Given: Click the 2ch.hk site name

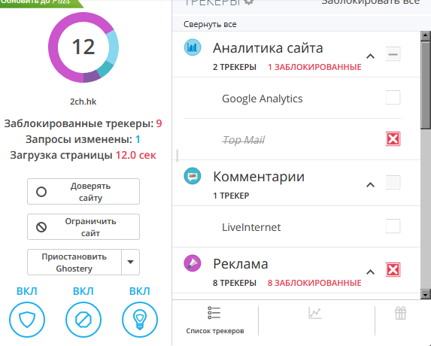Looking at the screenshot, I should coord(83,102).
